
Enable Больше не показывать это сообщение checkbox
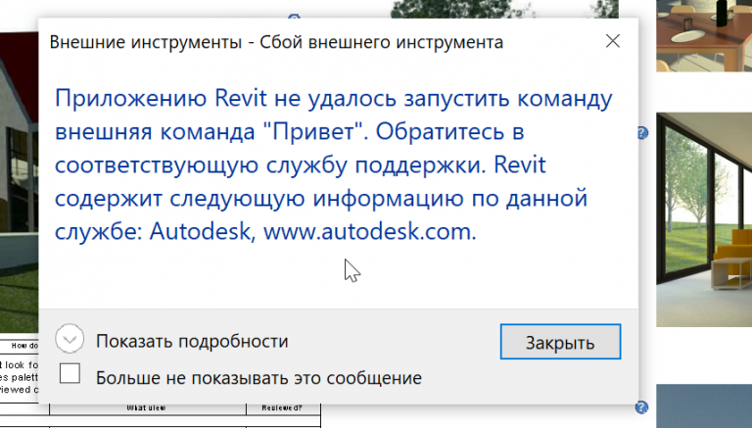pos(70,373)
